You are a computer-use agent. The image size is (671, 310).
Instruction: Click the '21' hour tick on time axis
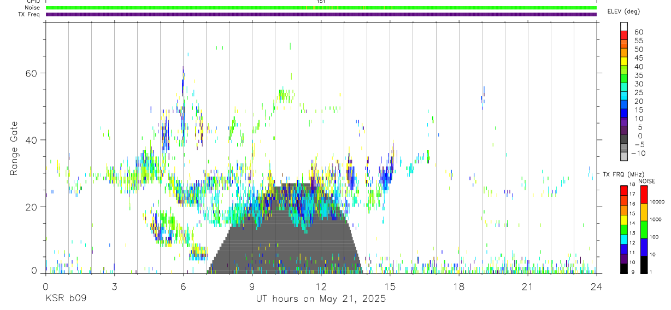527,286
